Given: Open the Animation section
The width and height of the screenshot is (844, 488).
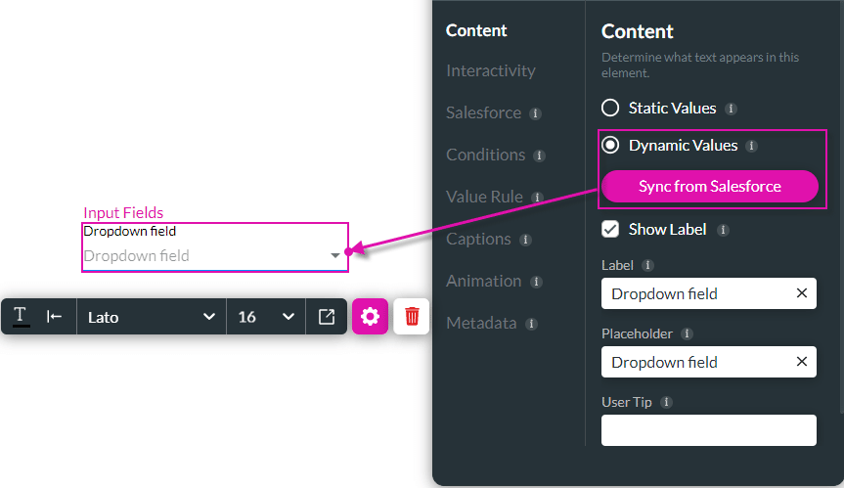Looking at the screenshot, I should (483, 281).
